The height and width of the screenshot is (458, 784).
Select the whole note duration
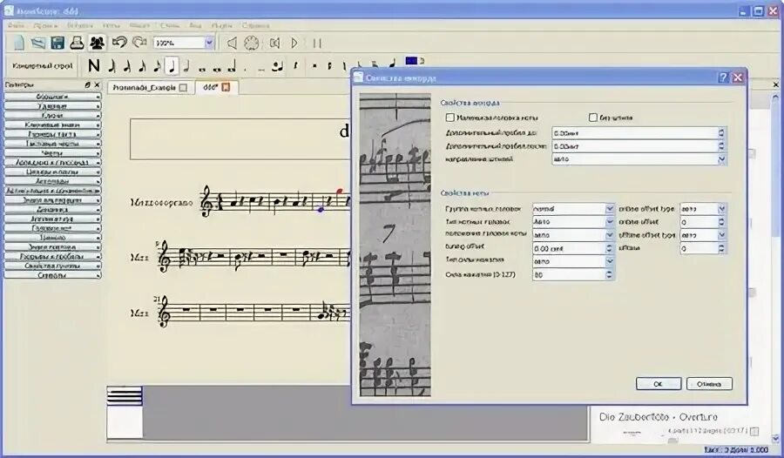tap(202, 69)
